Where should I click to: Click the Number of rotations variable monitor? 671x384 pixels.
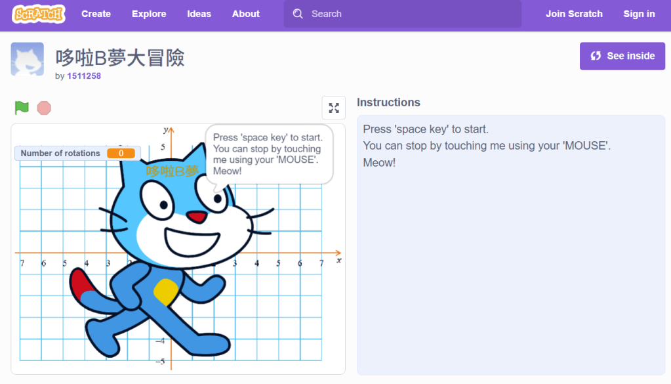78,153
